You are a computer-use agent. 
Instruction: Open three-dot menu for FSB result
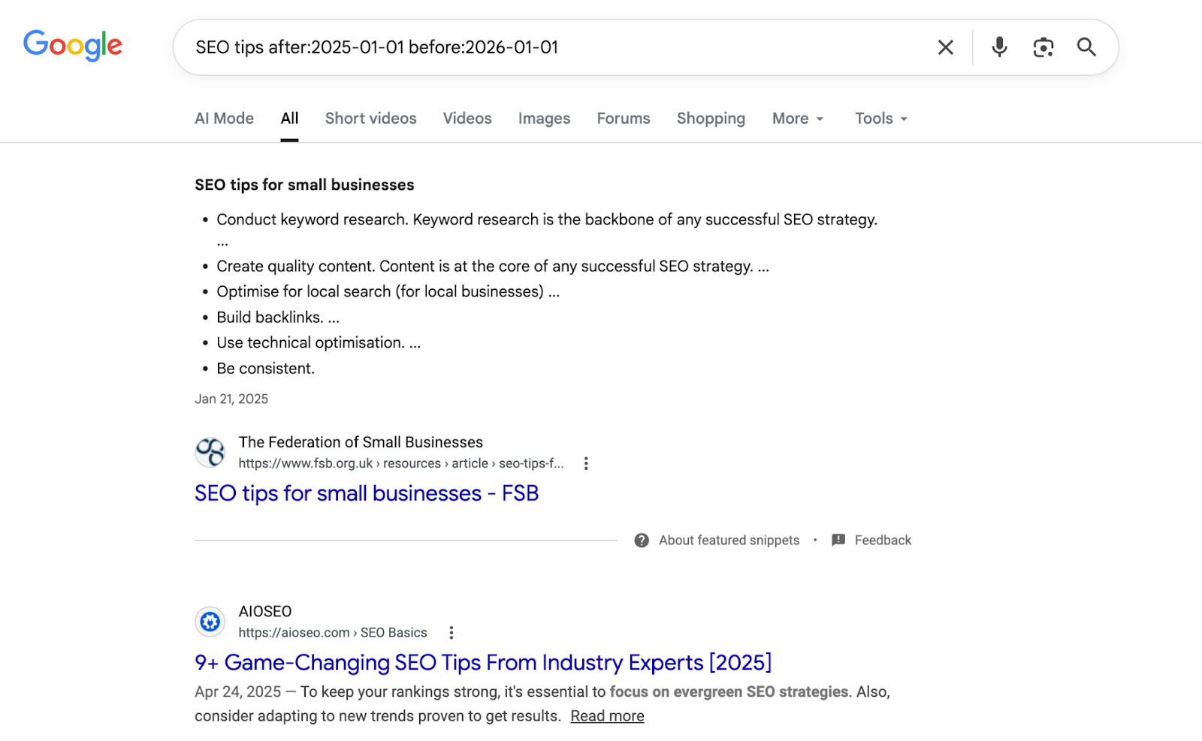(586, 464)
